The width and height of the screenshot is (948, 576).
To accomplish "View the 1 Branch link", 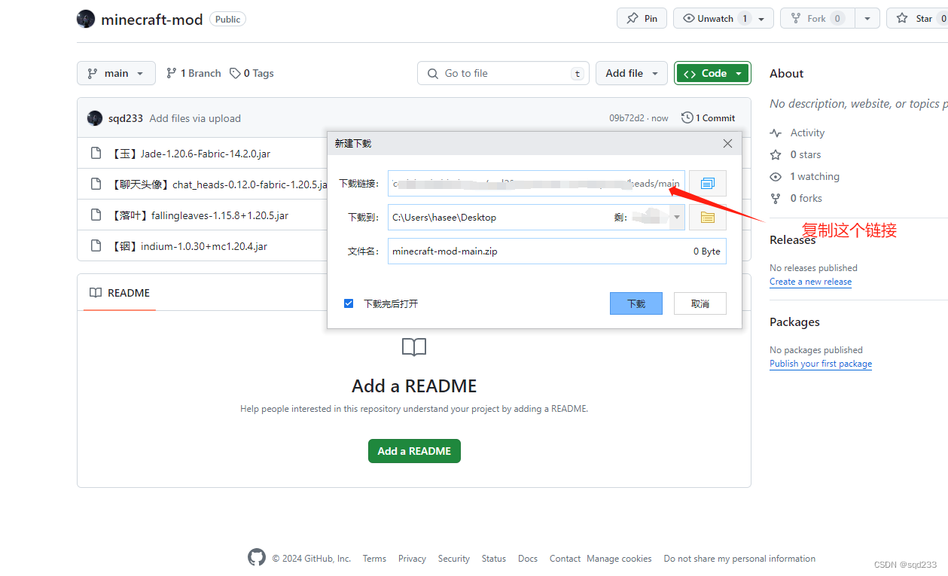I will (x=194, y=73).
